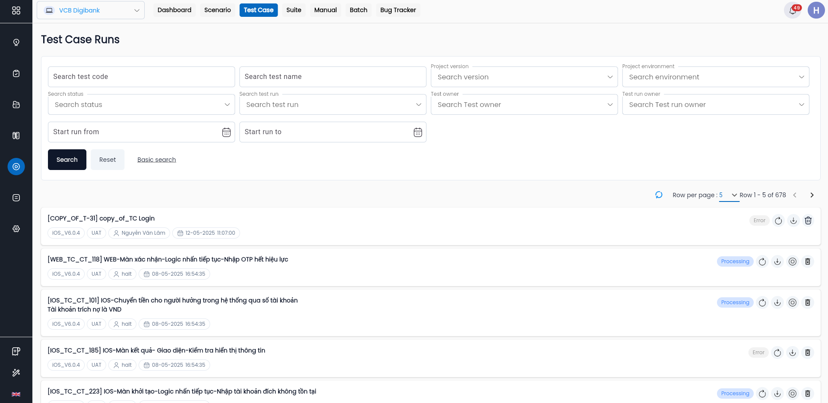The height and width of the screenshot is (403, 828).
Task: Click the magic wand sidebar icon
Action: coord(16,373)
